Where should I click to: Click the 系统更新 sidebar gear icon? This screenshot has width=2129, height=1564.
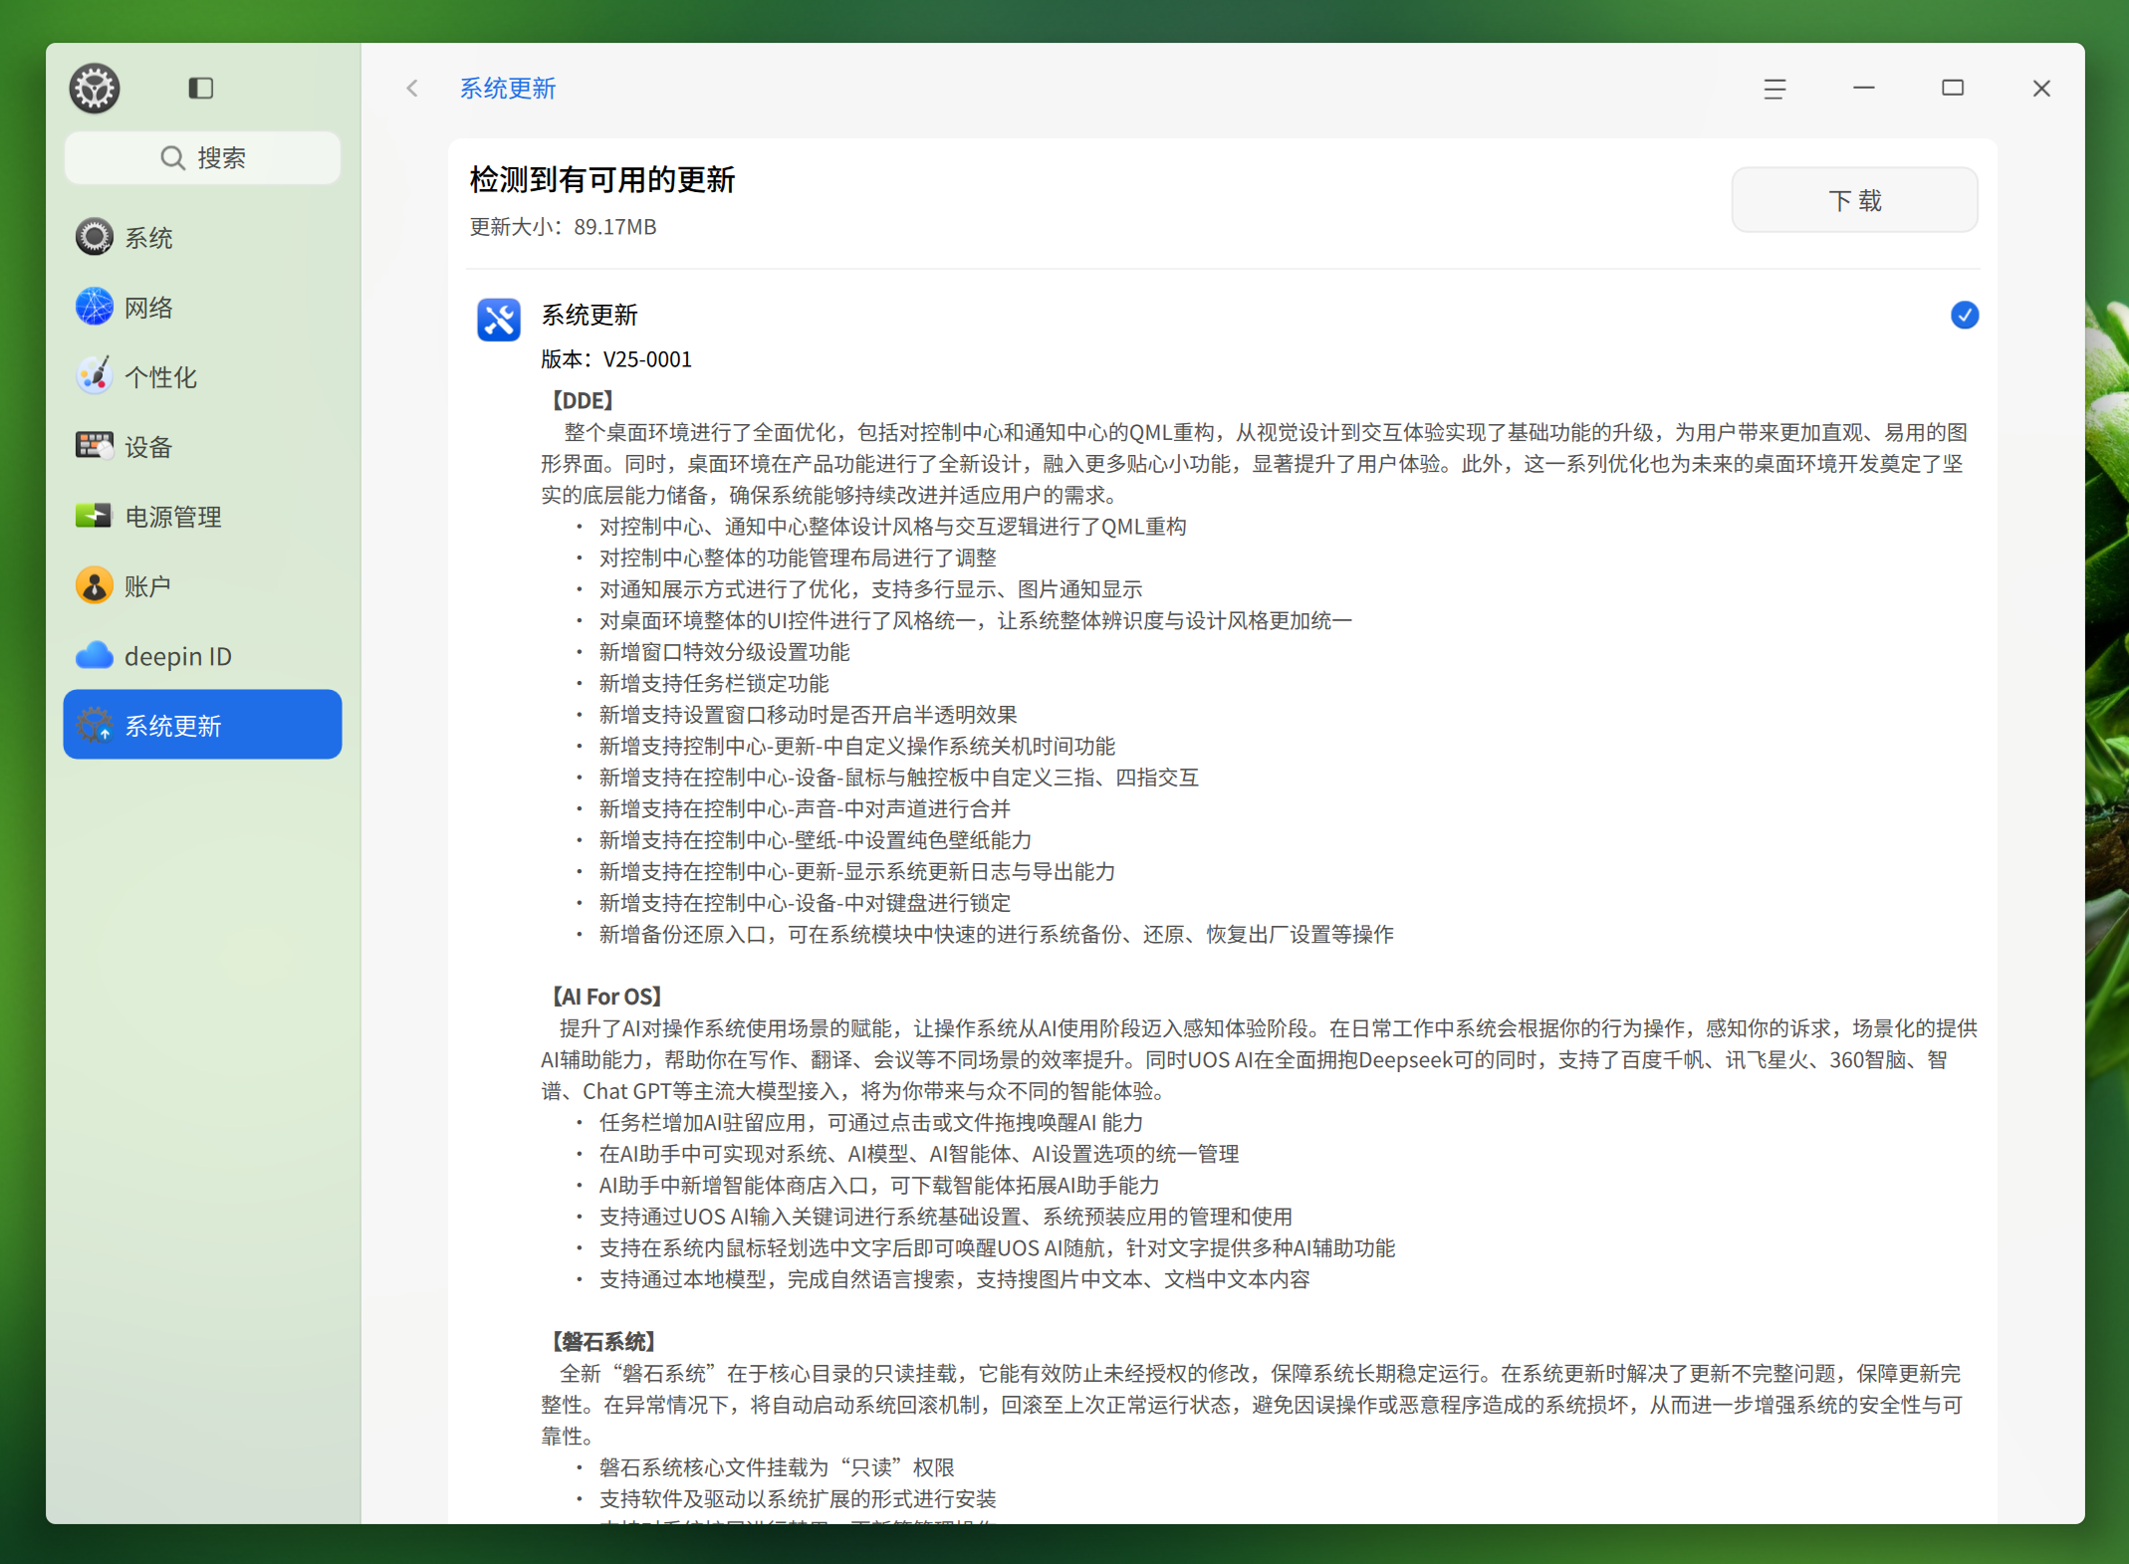pyautogui.click(x=95, y=725)
